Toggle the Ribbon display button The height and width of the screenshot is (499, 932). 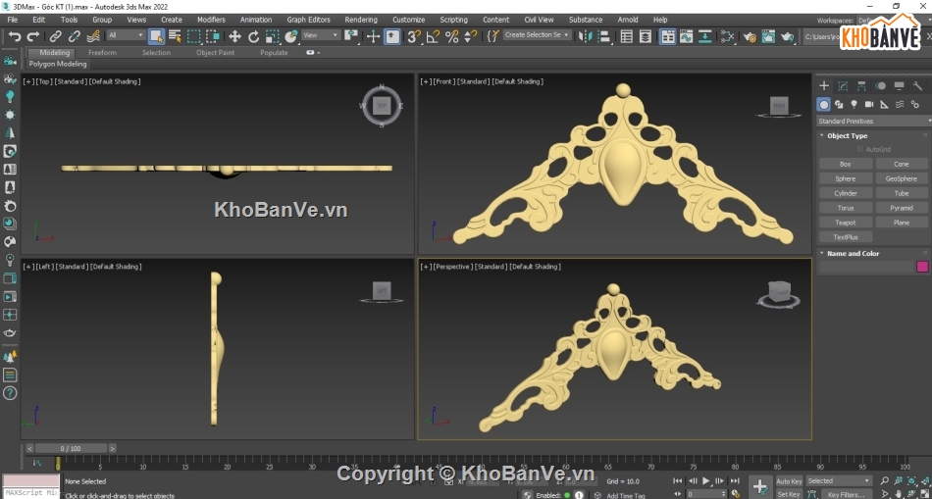point(668,36)
